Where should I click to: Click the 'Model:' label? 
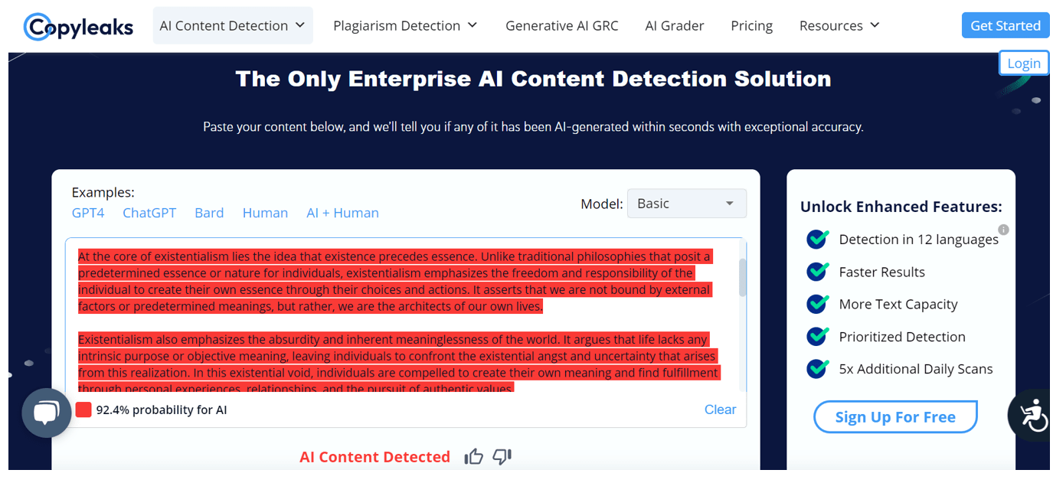pos(601,204)
